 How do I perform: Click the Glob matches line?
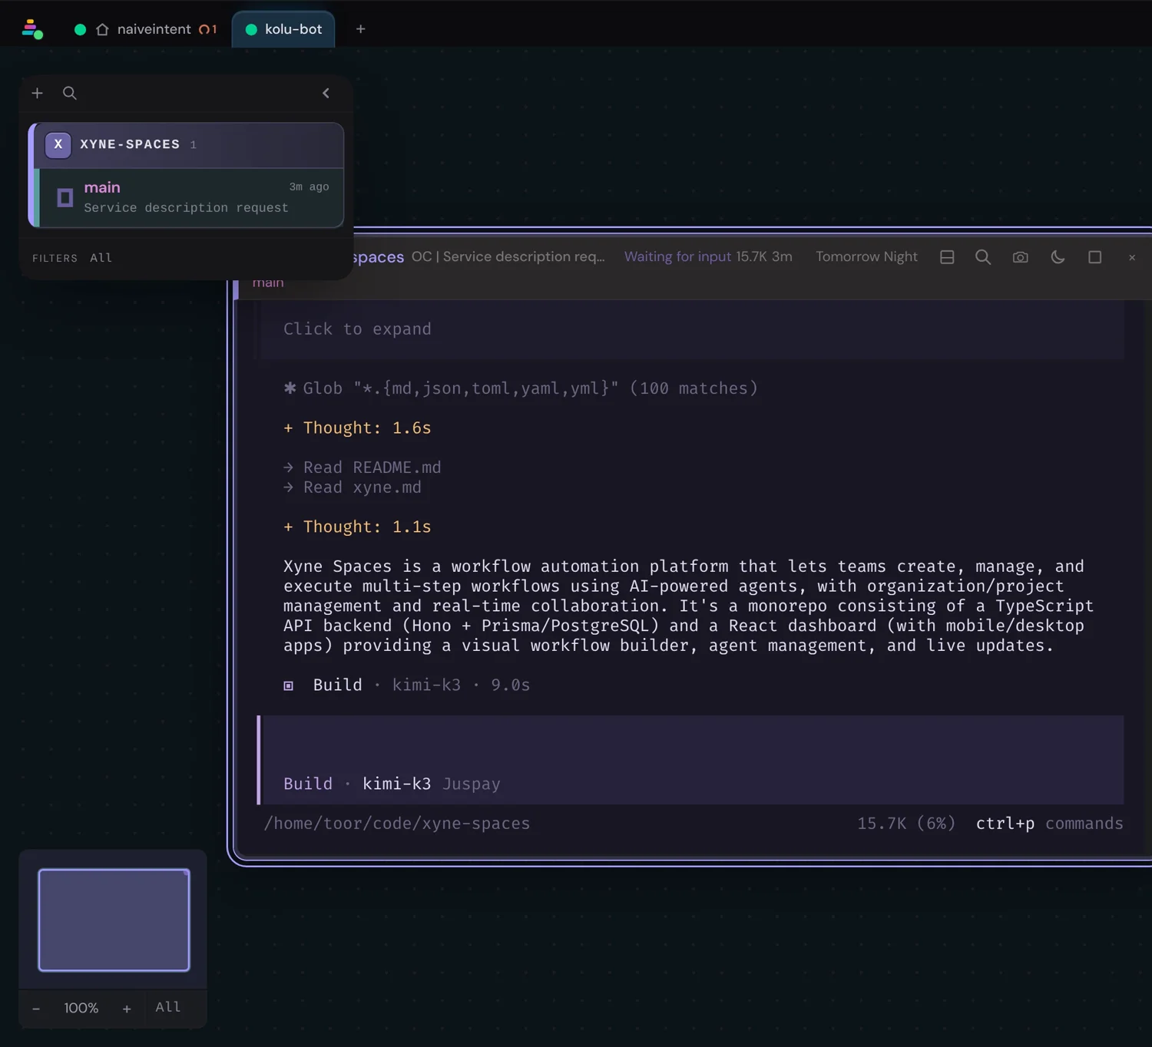click(x=521, y=388)
